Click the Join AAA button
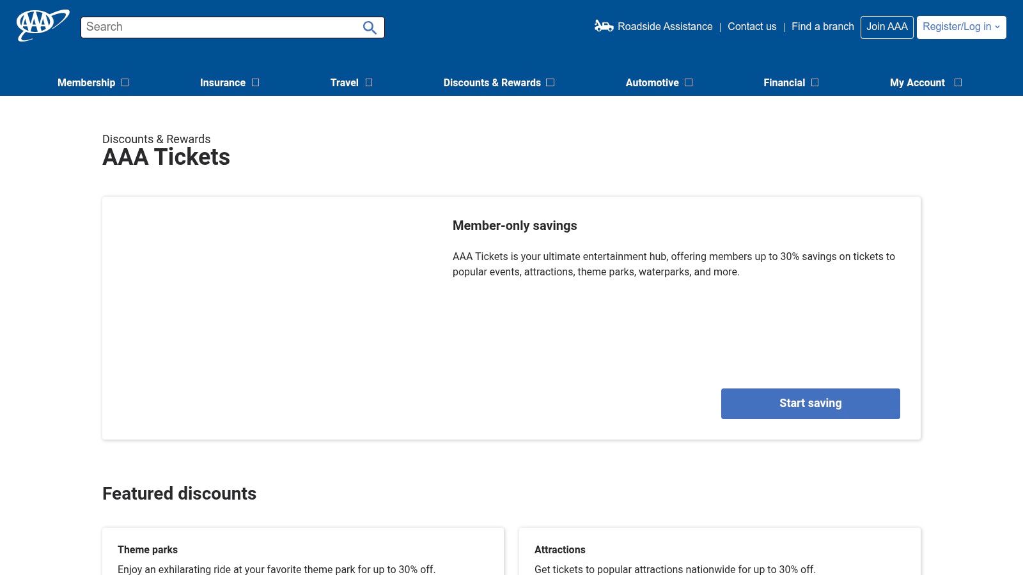The height and width of the screenshot is (575, 1023). click(887, 27)
